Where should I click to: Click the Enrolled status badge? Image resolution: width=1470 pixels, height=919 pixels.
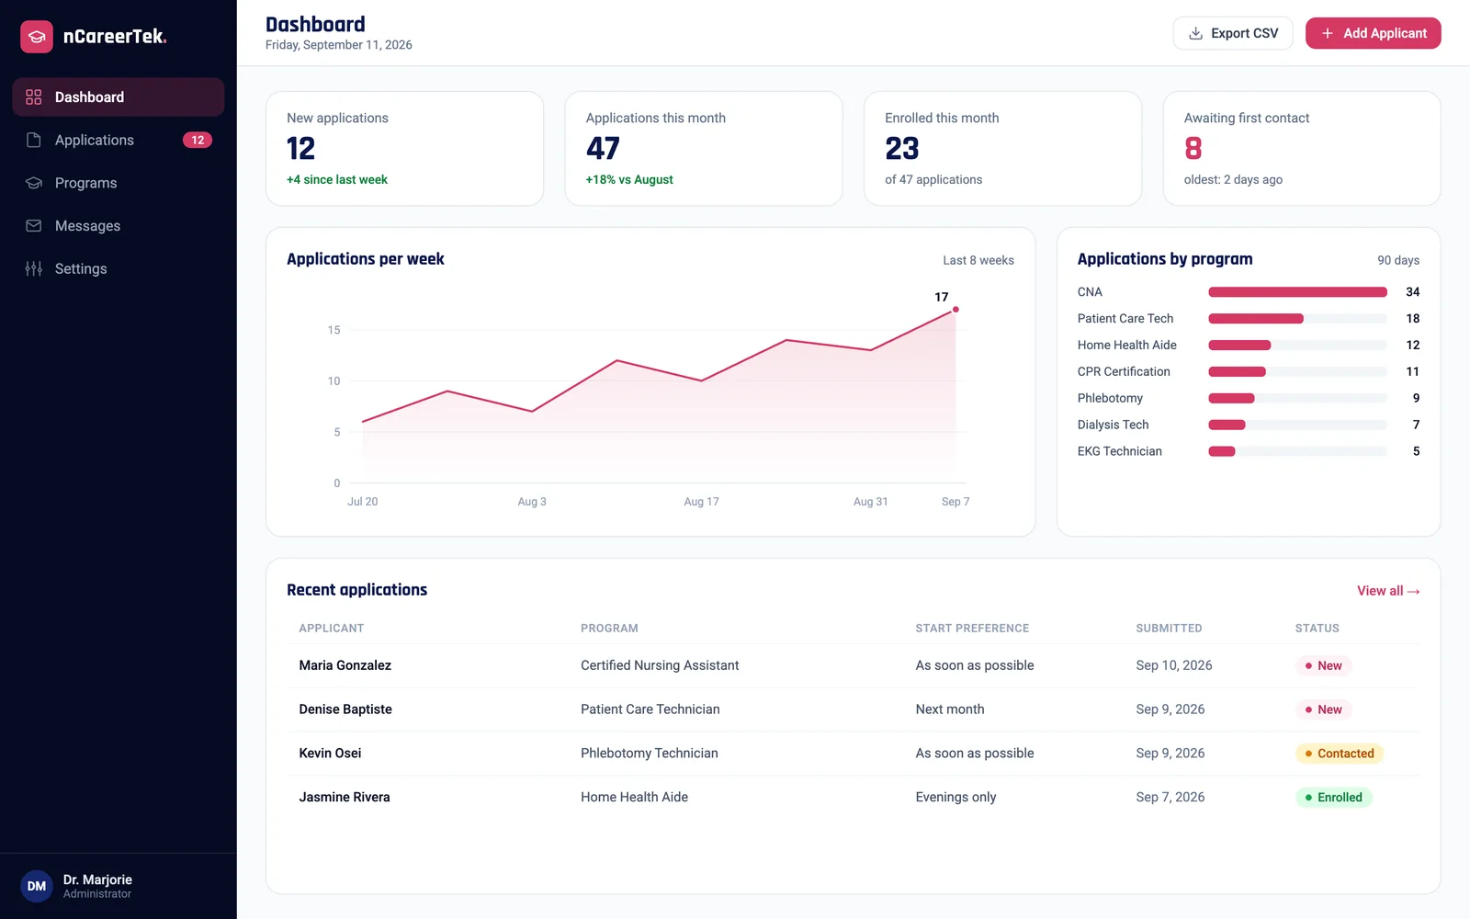(1333, 798)
